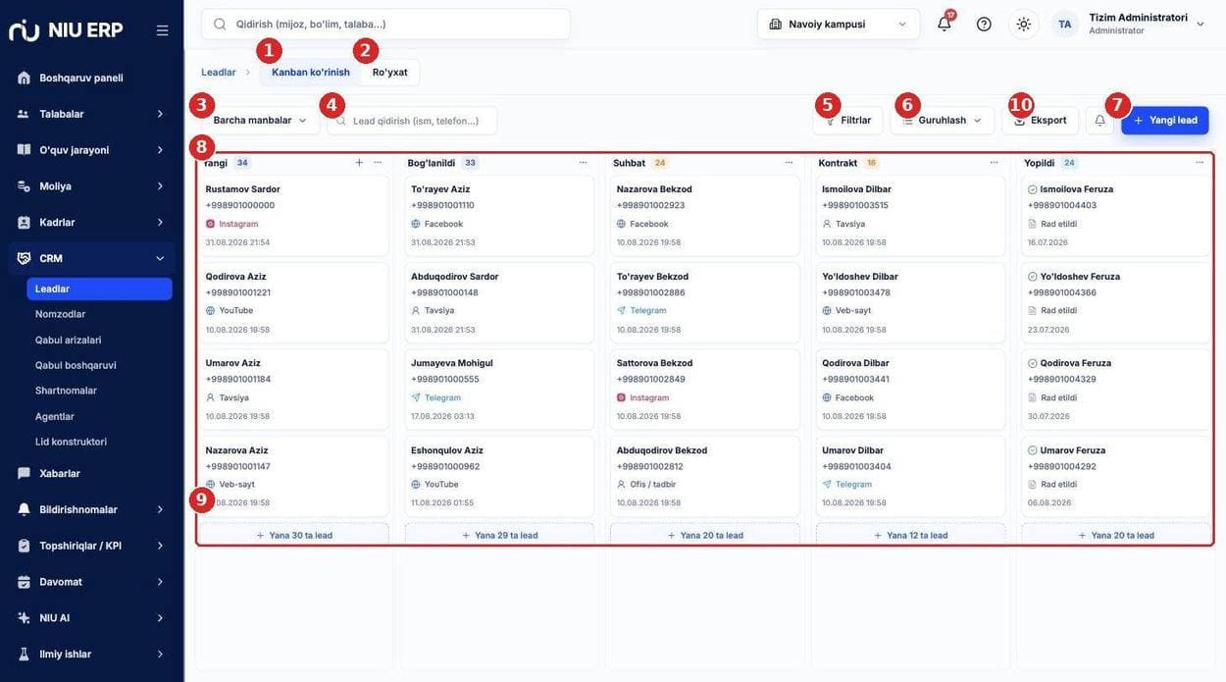
Task: Click the O'quv jarayoni book icon
Action: click(24, 150)
